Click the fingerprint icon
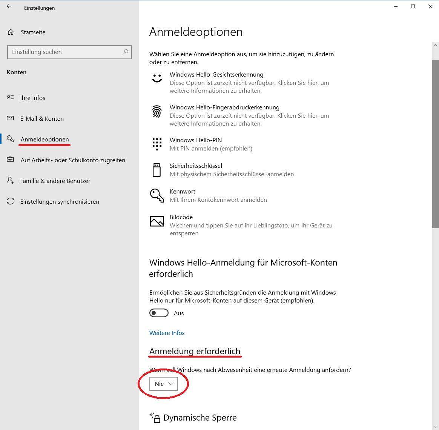 (x=157, y=111)
